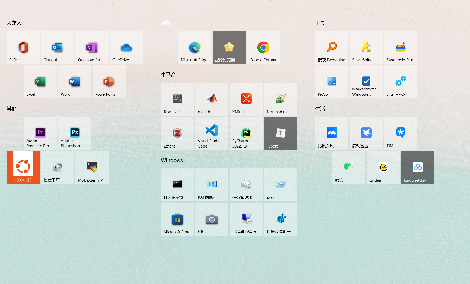Select the 生活 group header
The image size is (470, 284).
coord(320,109)
